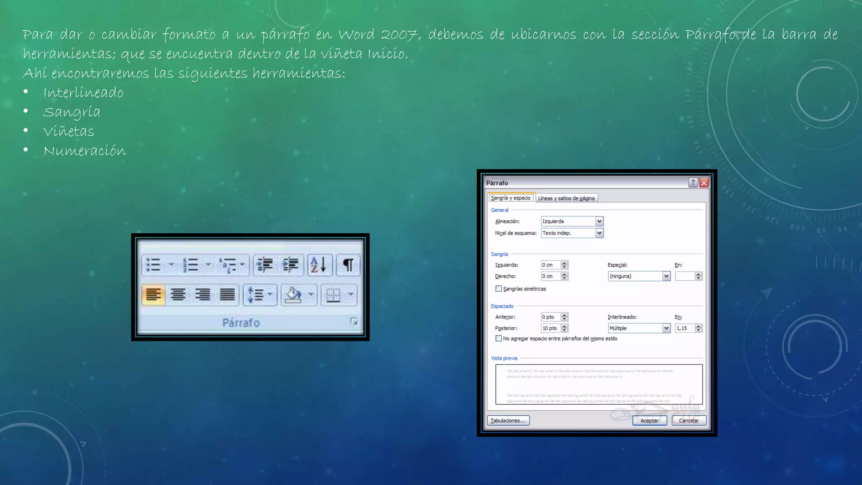The width and height of the screenshot is (862, 485).
Task: Click the Posterior spacing field
Action: (x=551, y=328)
